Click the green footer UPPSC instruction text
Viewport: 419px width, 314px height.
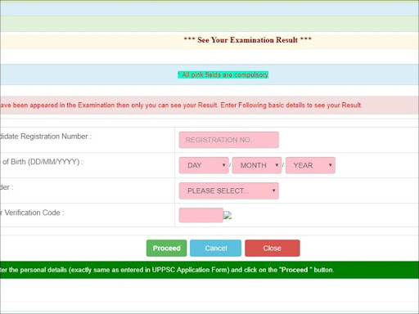[167, 270]
